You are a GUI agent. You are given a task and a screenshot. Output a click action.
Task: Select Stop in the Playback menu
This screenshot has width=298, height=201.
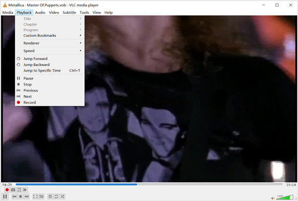tap(50, 84)
